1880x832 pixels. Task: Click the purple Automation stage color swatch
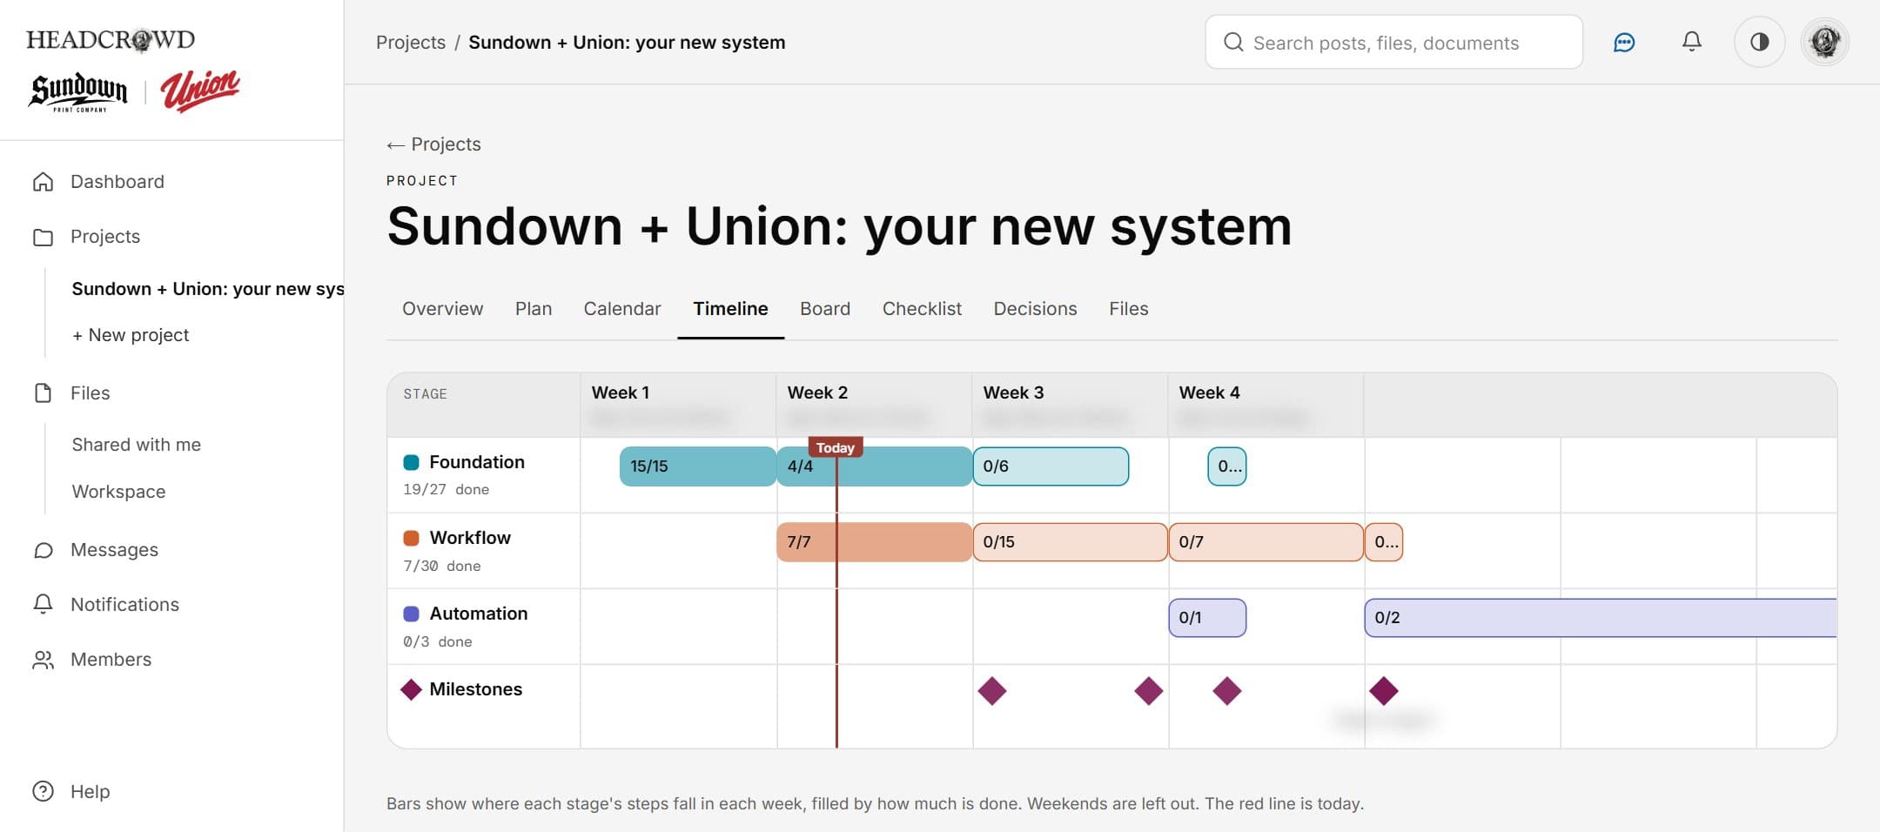[x=412, y=614]
